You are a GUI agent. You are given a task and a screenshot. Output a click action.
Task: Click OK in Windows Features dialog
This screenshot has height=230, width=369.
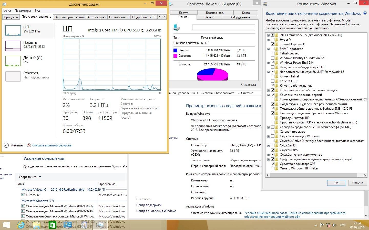[336, 183]
